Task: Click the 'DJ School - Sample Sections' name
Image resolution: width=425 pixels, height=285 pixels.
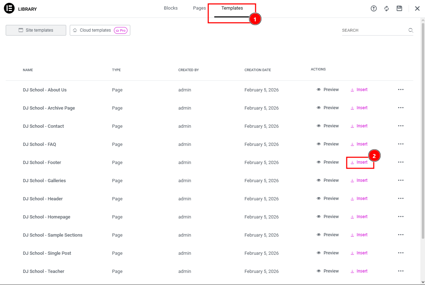Action: coord(53,235)
